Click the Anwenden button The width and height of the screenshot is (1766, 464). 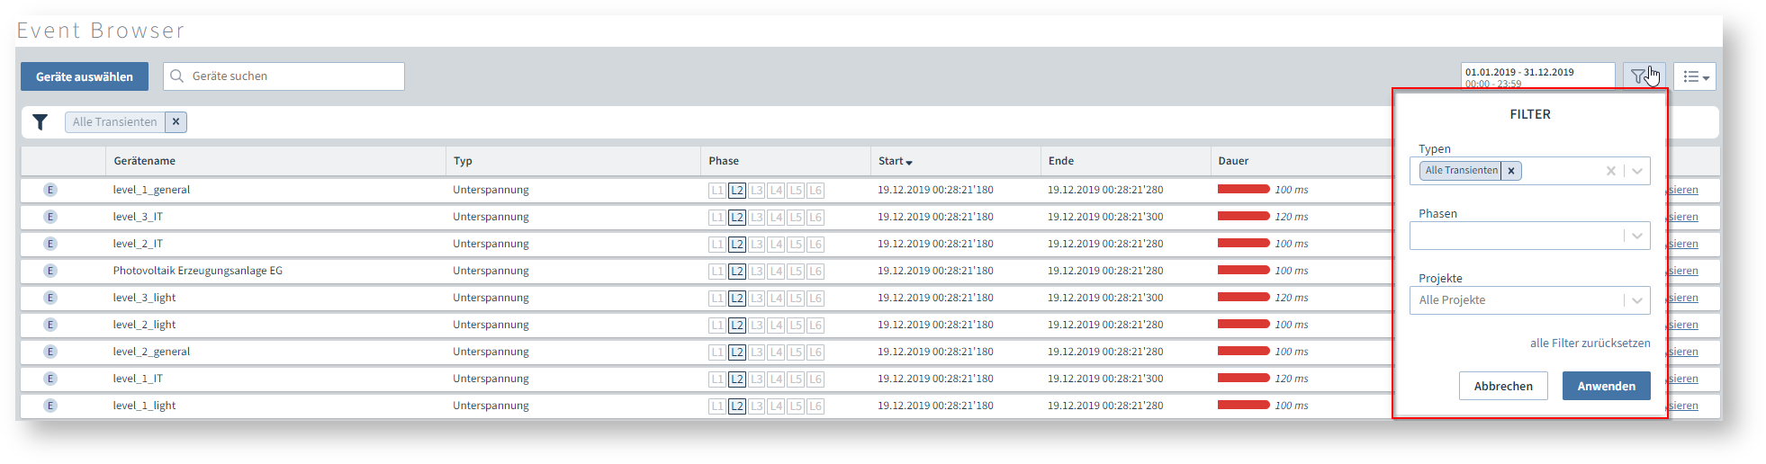click(1606, 386)
